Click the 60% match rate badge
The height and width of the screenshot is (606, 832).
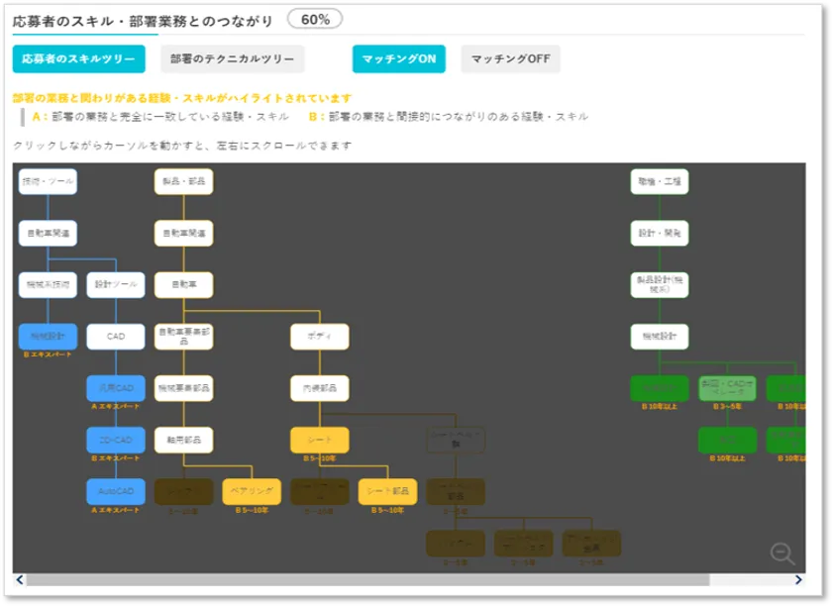(315, 19)
